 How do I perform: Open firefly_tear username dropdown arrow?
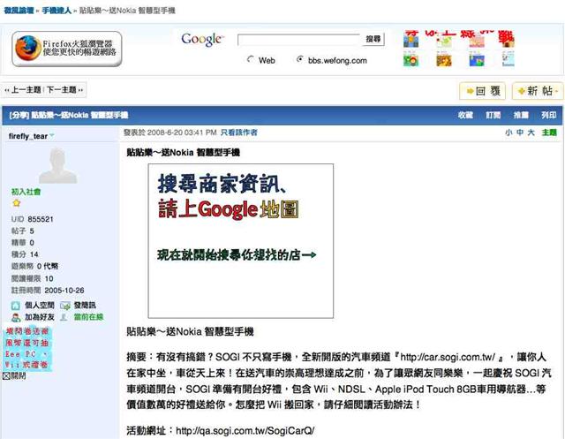(52, 135)
